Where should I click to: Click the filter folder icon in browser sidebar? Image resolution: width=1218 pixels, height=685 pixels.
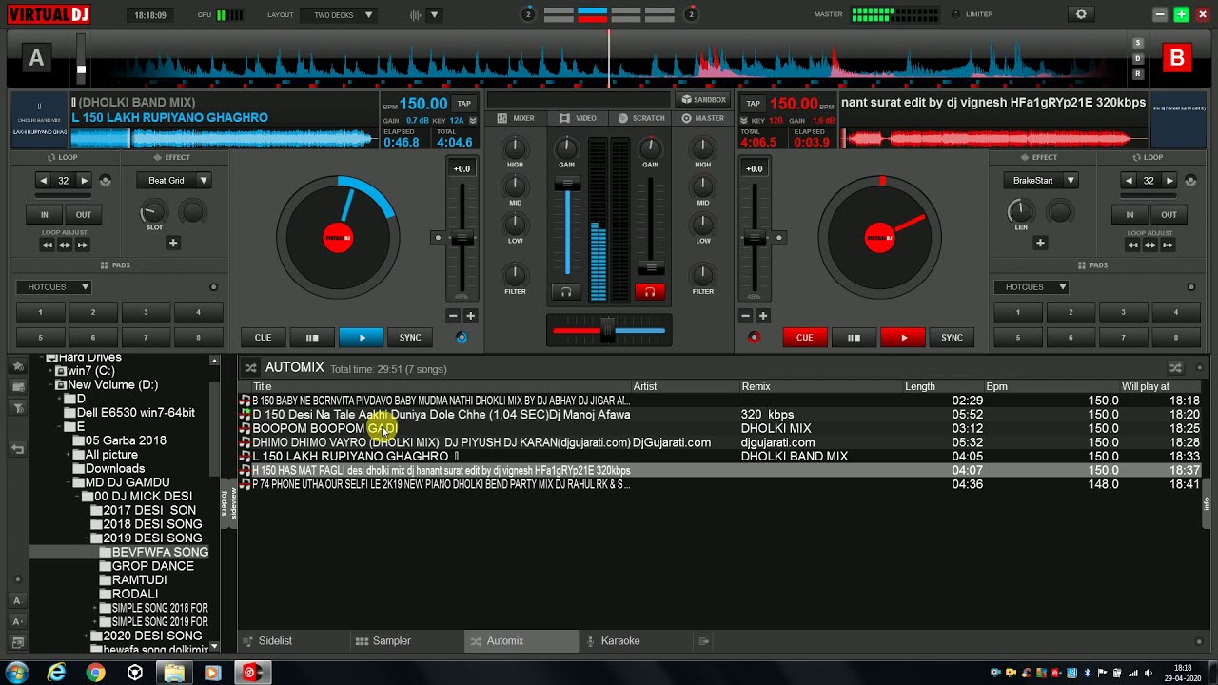[x=17, y=408]
